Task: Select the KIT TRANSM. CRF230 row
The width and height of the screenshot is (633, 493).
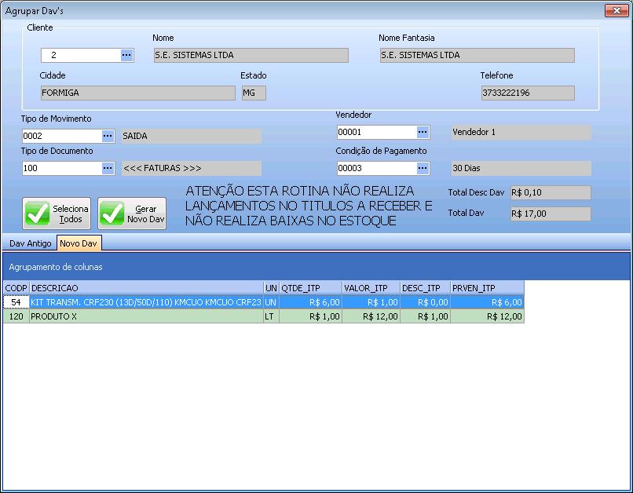Action: 145,302
